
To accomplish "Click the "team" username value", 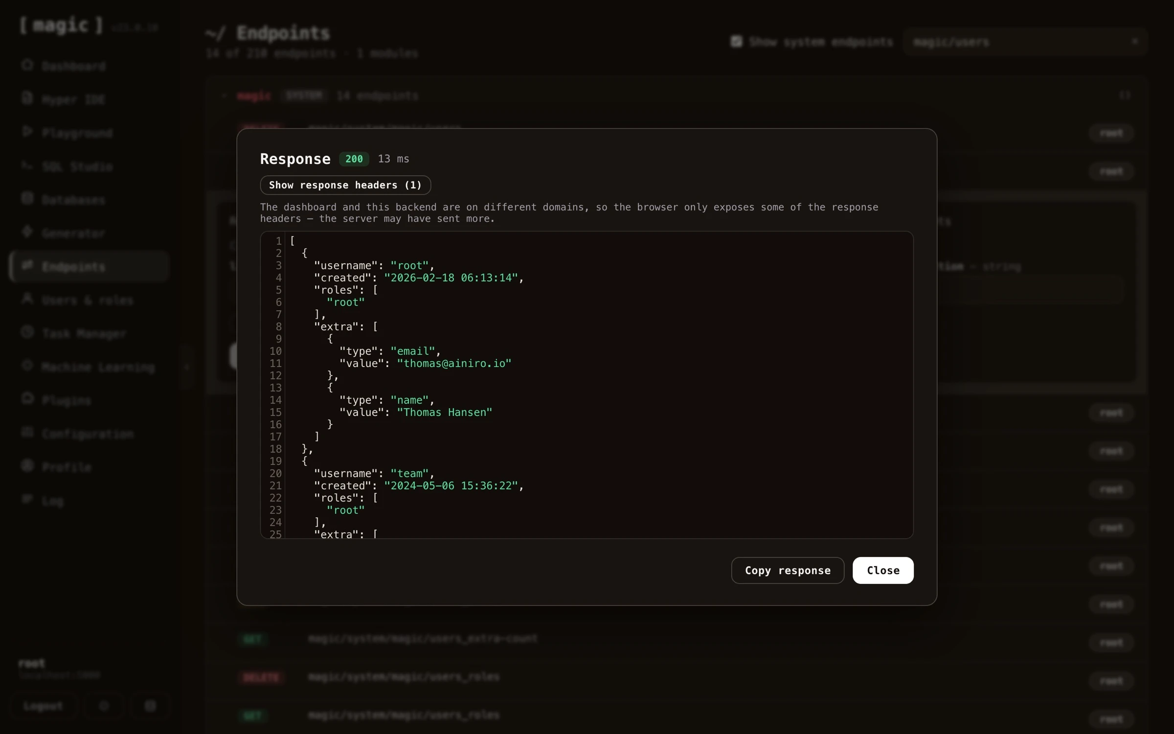I will click(x=409, y=474).
